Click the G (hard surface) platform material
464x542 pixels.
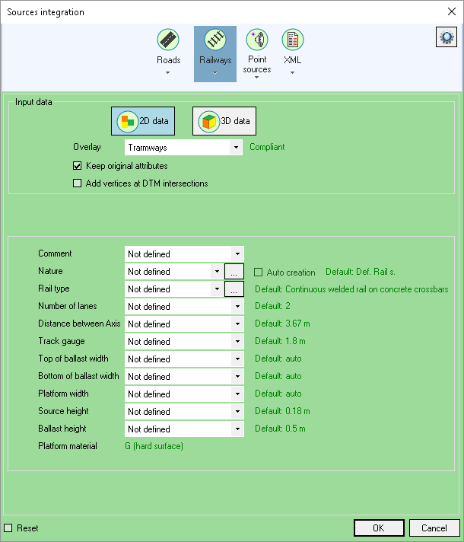[x=154, y=446]
